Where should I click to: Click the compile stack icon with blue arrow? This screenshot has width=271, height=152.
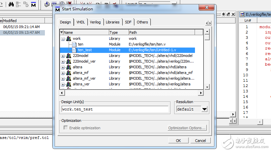click(x=47, y=4)
